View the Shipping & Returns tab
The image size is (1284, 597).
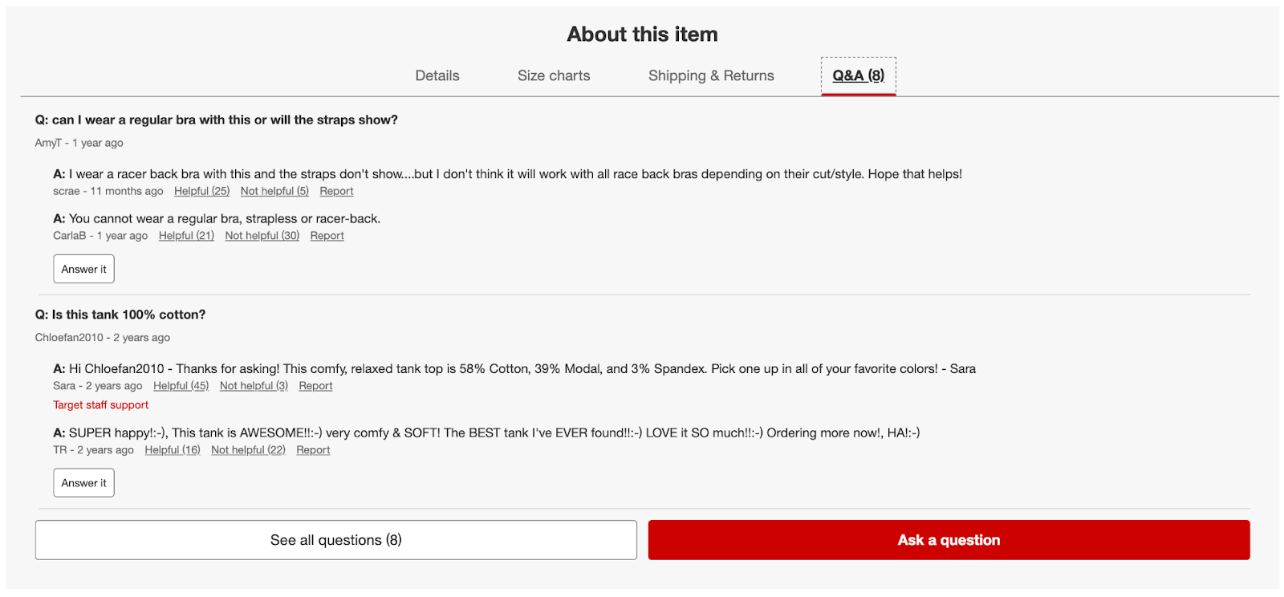click(x=711, y=75)
